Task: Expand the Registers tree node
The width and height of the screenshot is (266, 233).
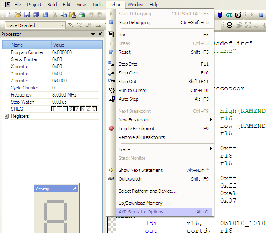Action: [x=6, y=116]
